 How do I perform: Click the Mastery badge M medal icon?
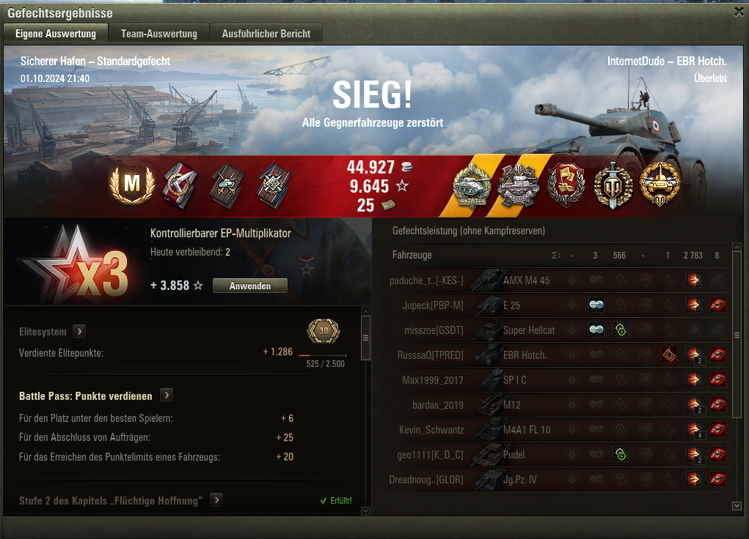(132, 184)
